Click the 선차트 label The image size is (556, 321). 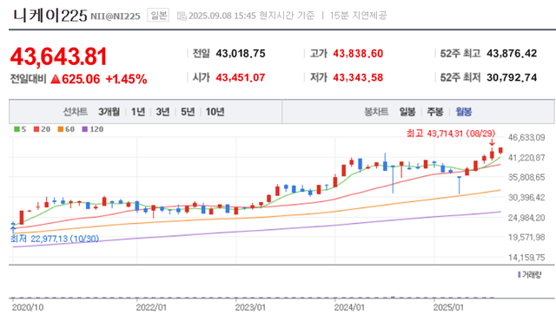(x=76, y=112)
